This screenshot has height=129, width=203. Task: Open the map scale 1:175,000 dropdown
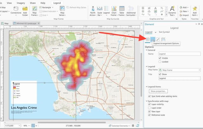(x=19, y=126)
